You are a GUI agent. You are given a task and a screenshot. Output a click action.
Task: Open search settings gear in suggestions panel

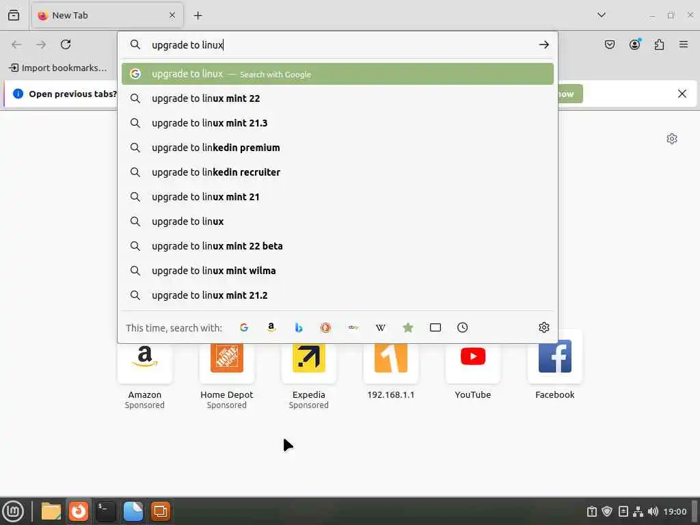tap(543, 327)
